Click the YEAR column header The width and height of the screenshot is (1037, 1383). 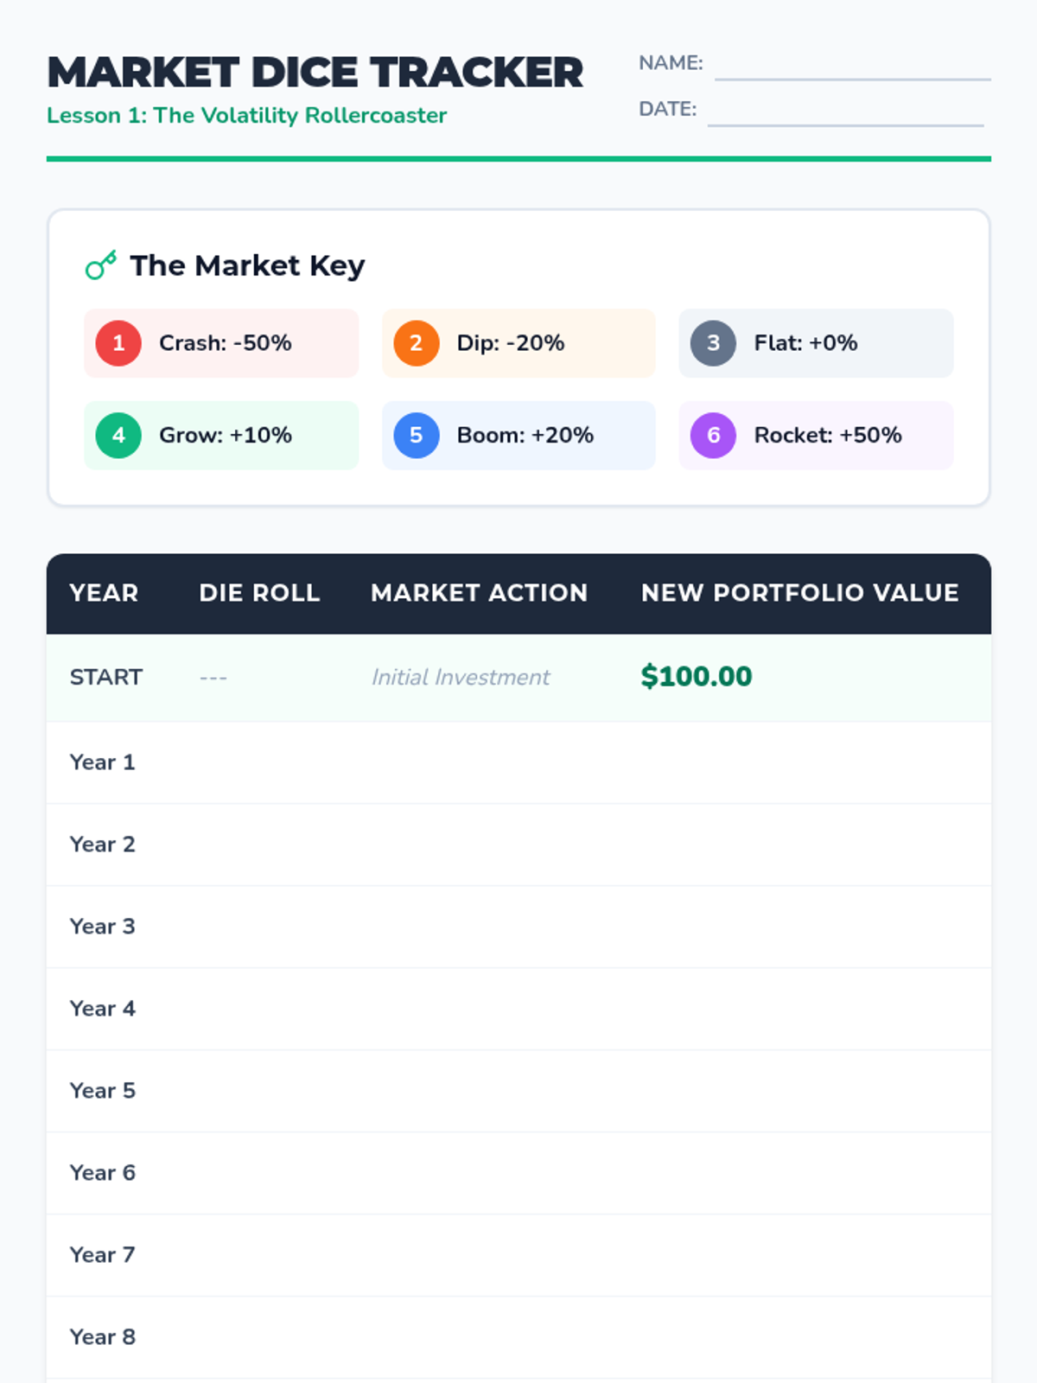coord(104,593)
